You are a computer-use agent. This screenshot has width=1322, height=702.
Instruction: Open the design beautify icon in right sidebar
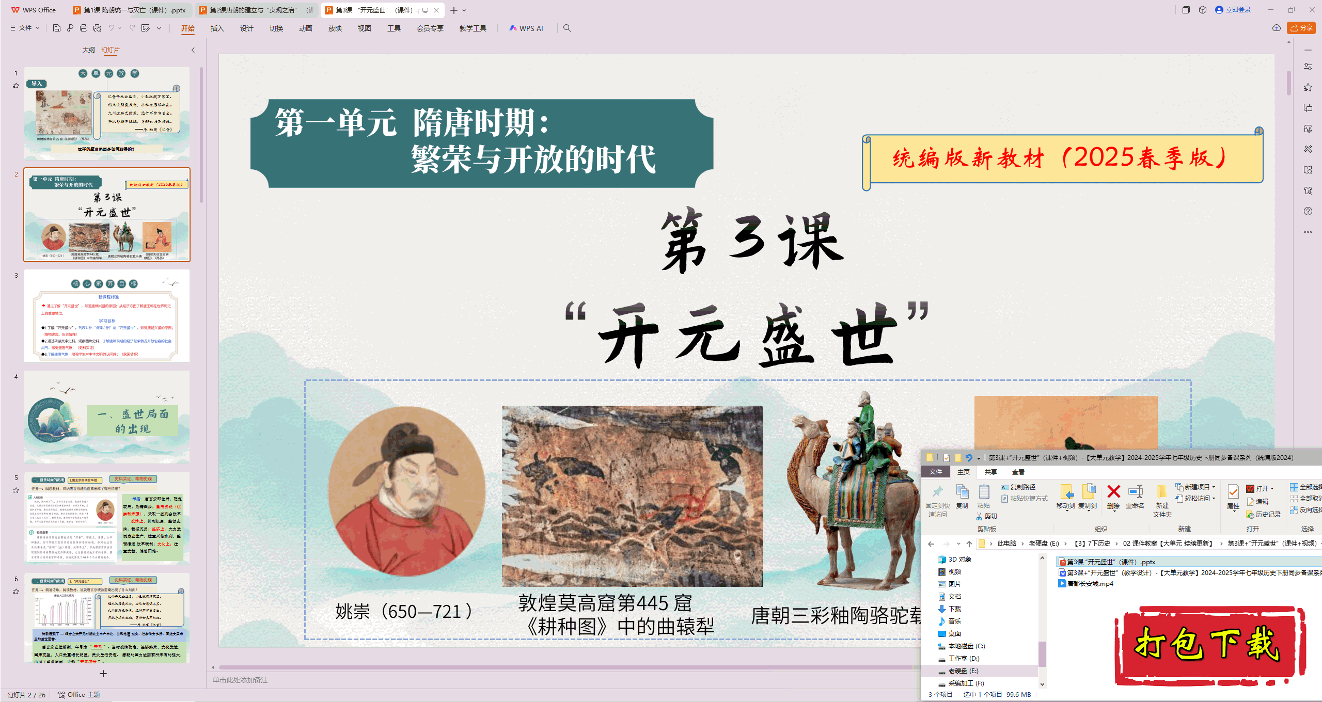tap(1308, 129)
